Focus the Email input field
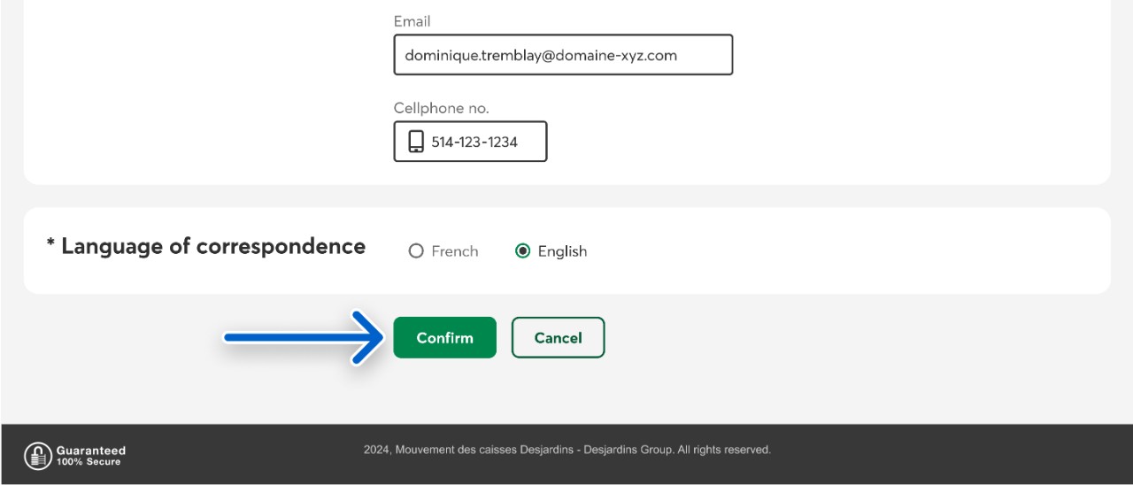 (563, 55)
